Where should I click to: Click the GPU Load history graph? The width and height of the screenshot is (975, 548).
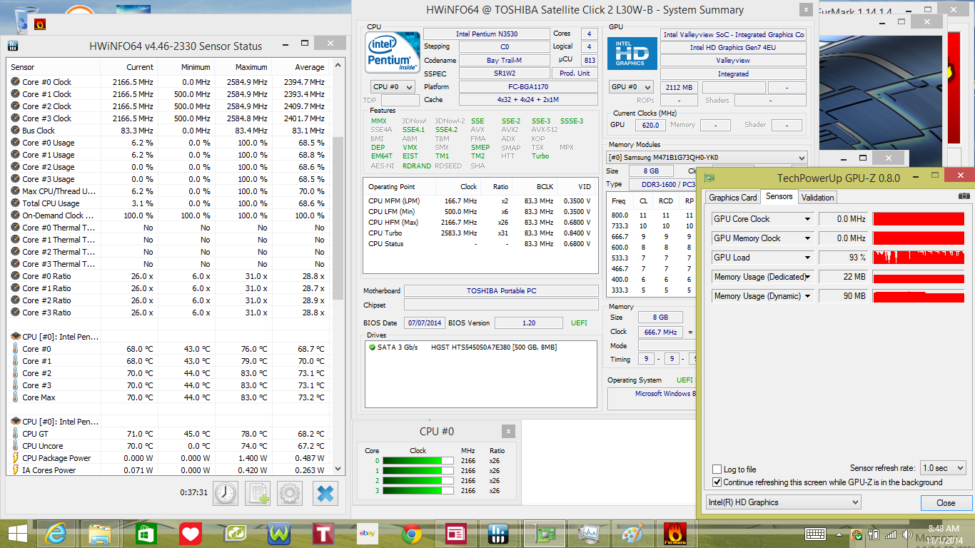(919, 258)
